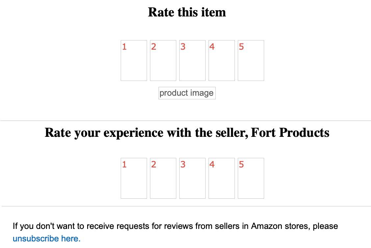
Task: Click the 'unsubscribe here.' link
Action: coord(46,238)
